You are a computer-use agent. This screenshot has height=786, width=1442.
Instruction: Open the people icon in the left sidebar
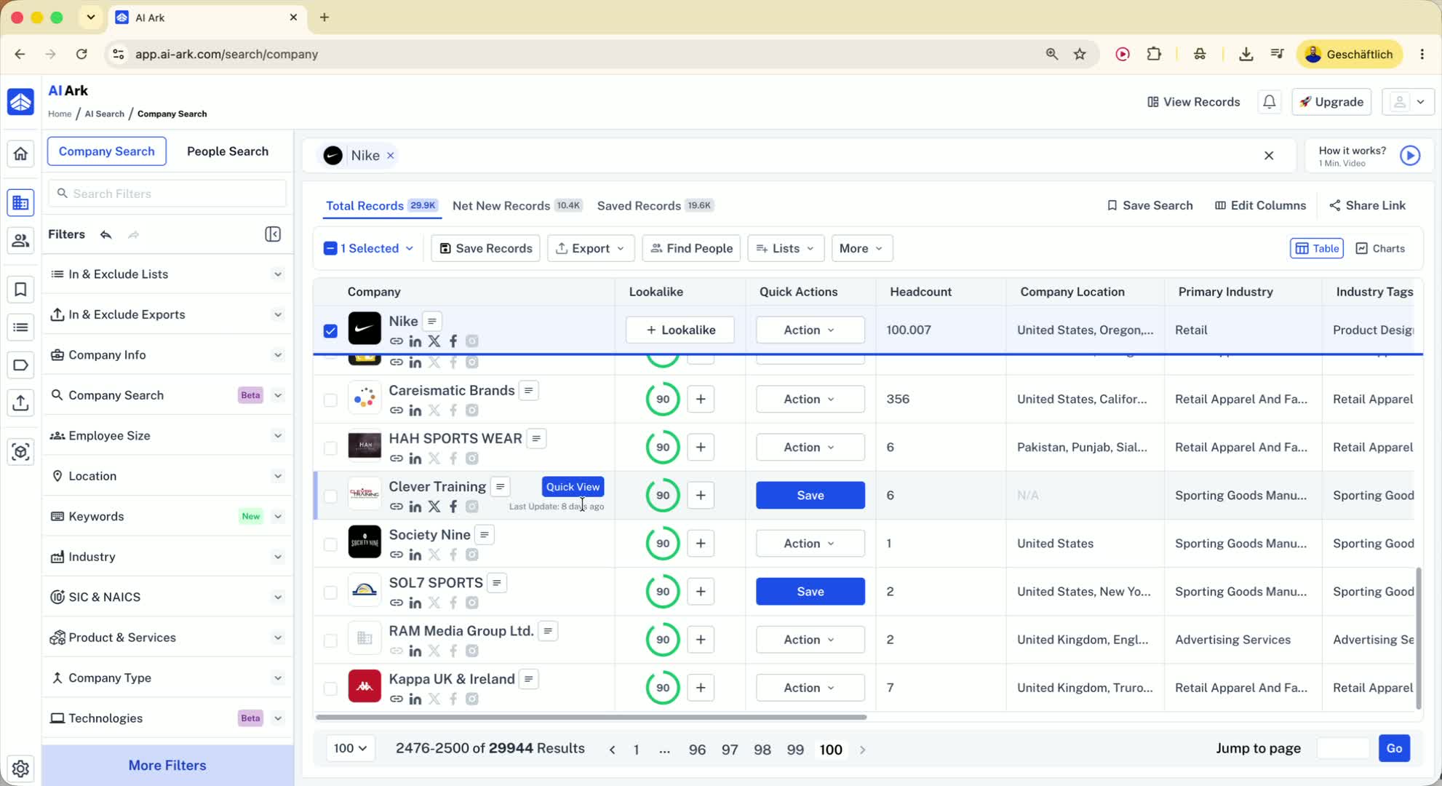[x=20, y=240]
